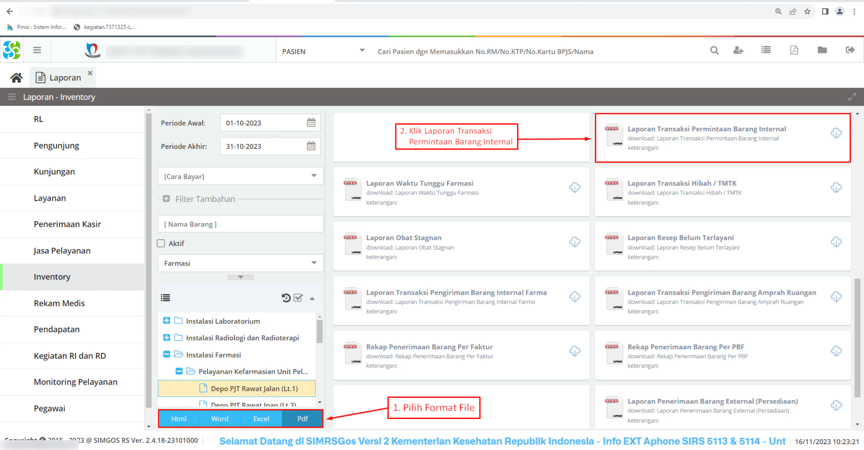Open the Pinisi : Sistem Infor... bookmark
The height and width of the screenshot is (450, 864).
tap(37, 27)
